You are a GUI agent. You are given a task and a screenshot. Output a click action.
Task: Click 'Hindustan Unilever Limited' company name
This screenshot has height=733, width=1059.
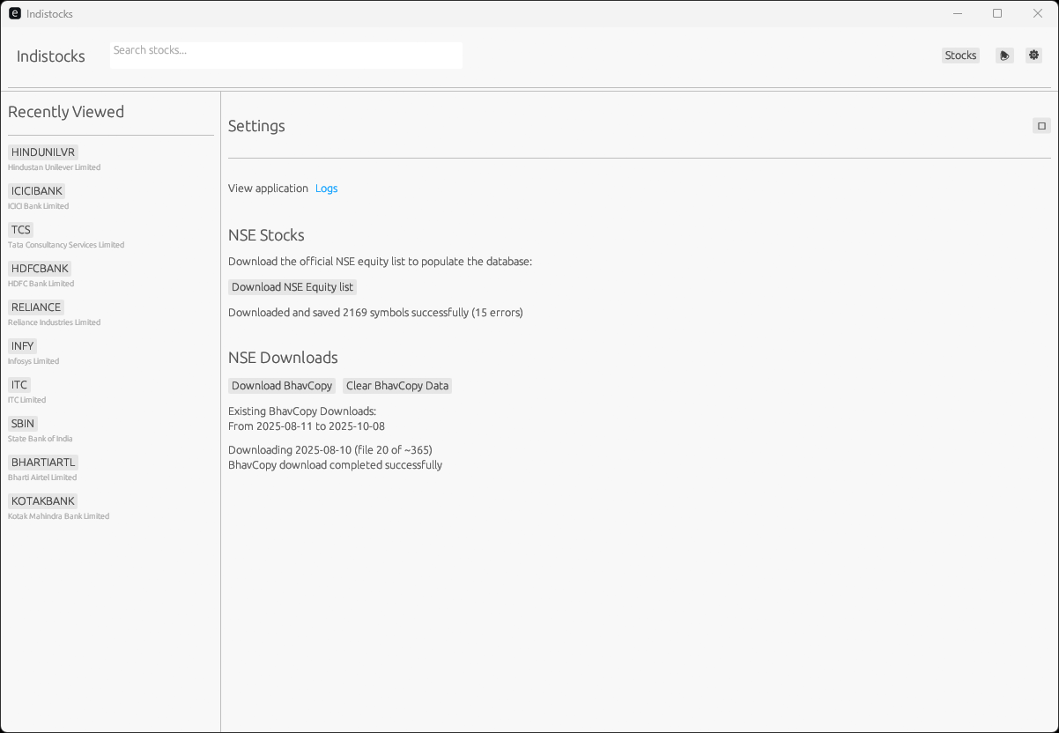(x=55, y=167)
